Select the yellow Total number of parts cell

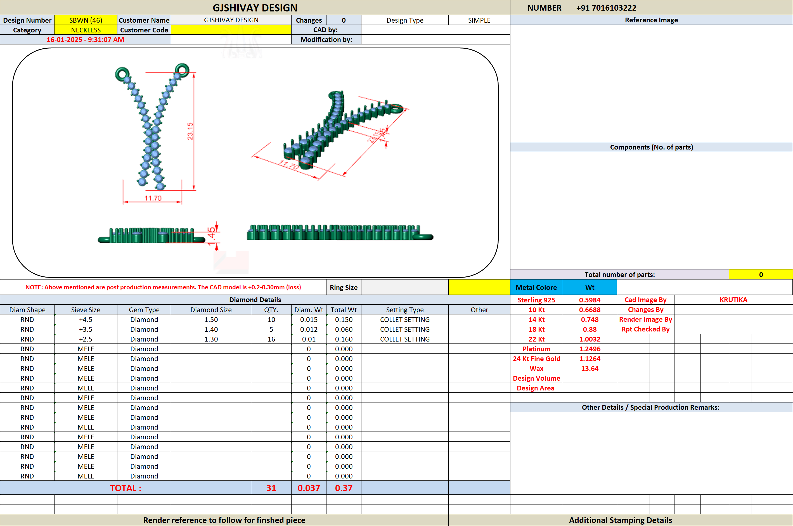pyautogui.click(x=761, y=274)
